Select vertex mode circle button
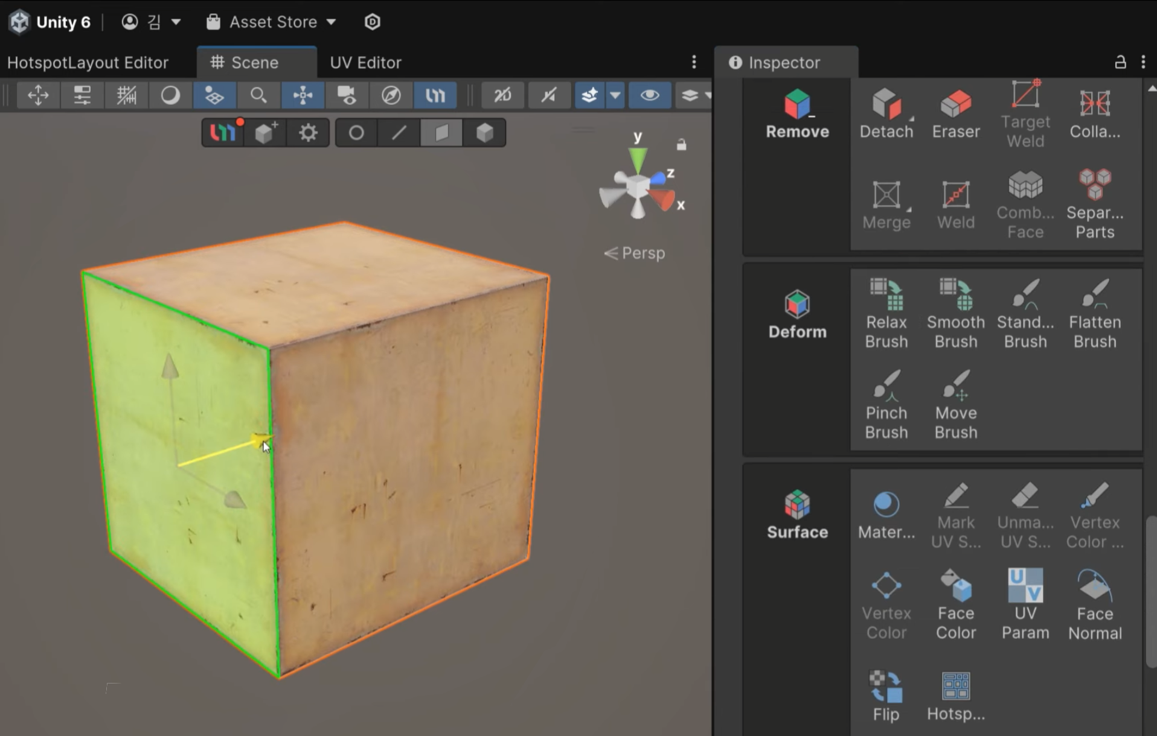The height and width of the screenshot is (736, 1157). click(x=356, y=133)
